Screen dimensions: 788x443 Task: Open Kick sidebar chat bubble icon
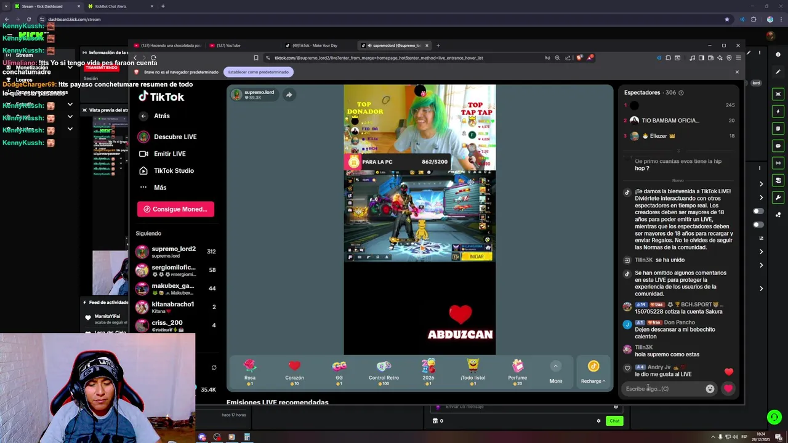point(778,146)
